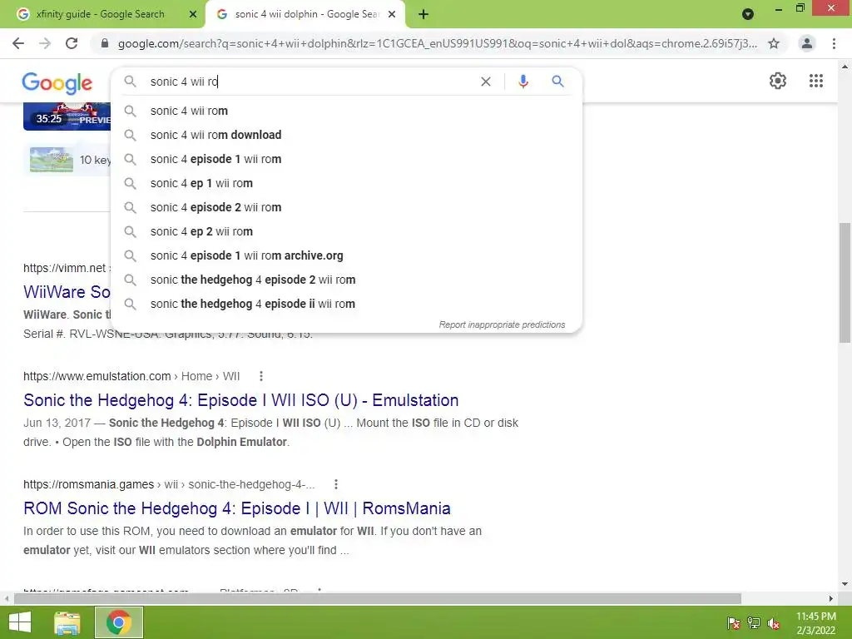Clear the search box with the X

click(x=486, y=82)
